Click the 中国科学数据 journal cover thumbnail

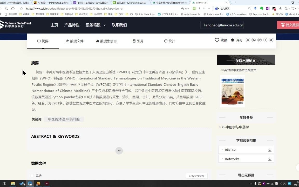(232, 91)
